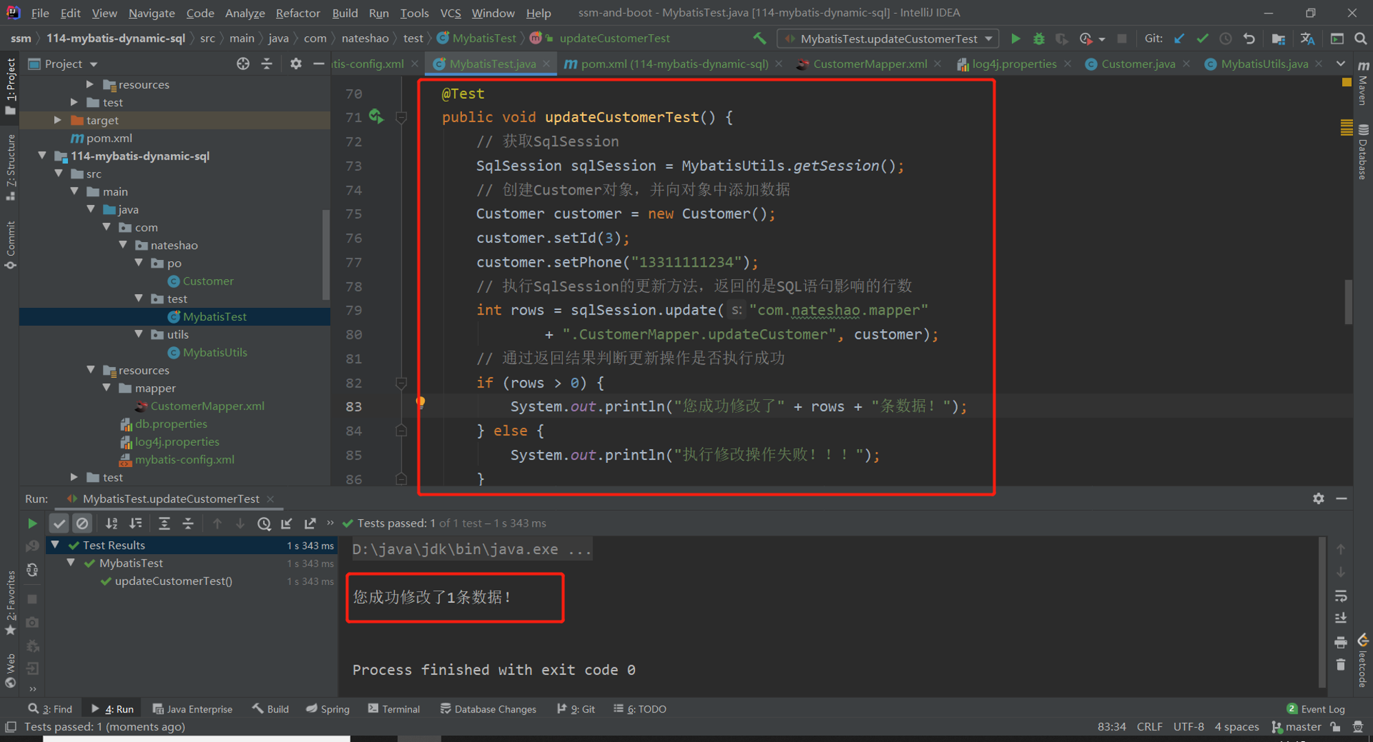Click the Run panel settings gear
Screen dimensions: 1373x742
point(1318,499)
